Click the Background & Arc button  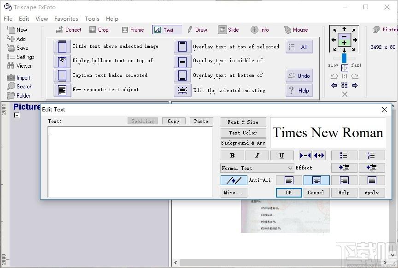[243, 143]
